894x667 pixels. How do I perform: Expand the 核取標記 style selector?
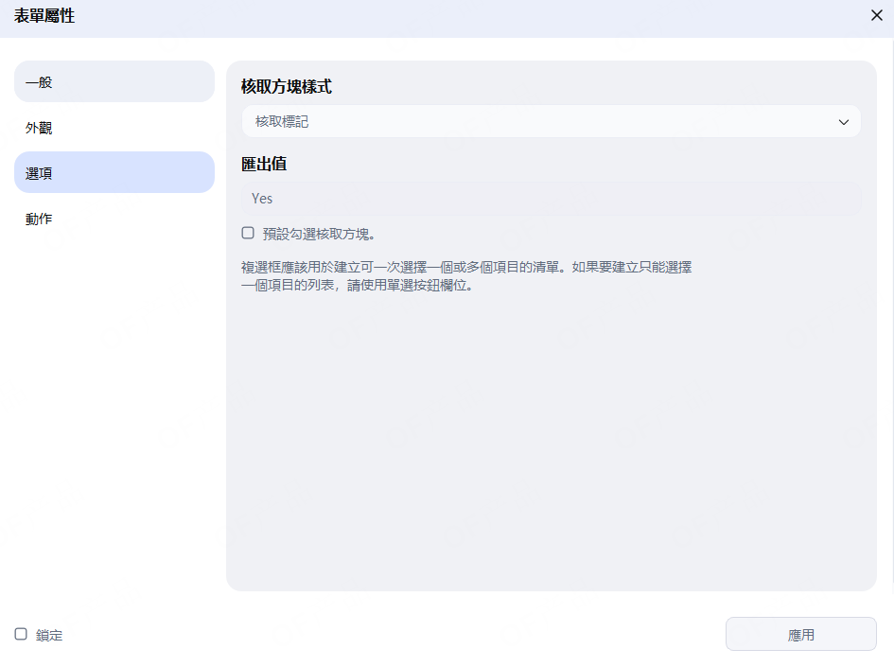tap(552, 121)
